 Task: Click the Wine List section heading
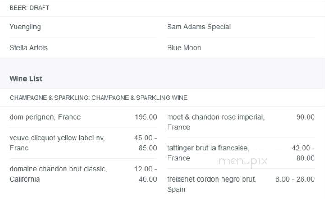(26, 79)
